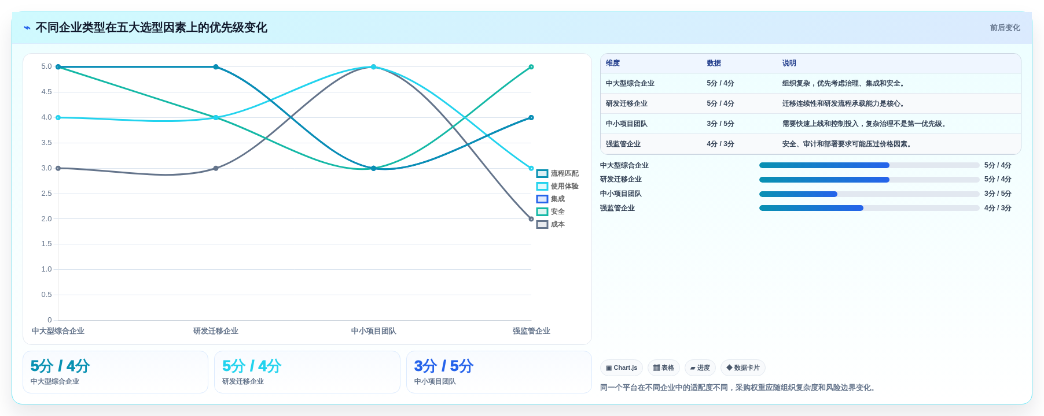This screenshot has height=416, width=1044.
Task: Toggle the 集成 legend swatch
Action: tap(542, 199)
